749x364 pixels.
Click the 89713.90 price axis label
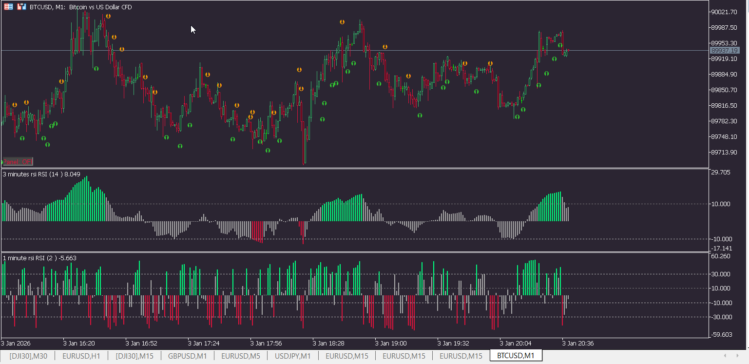[x=724, y=152]
